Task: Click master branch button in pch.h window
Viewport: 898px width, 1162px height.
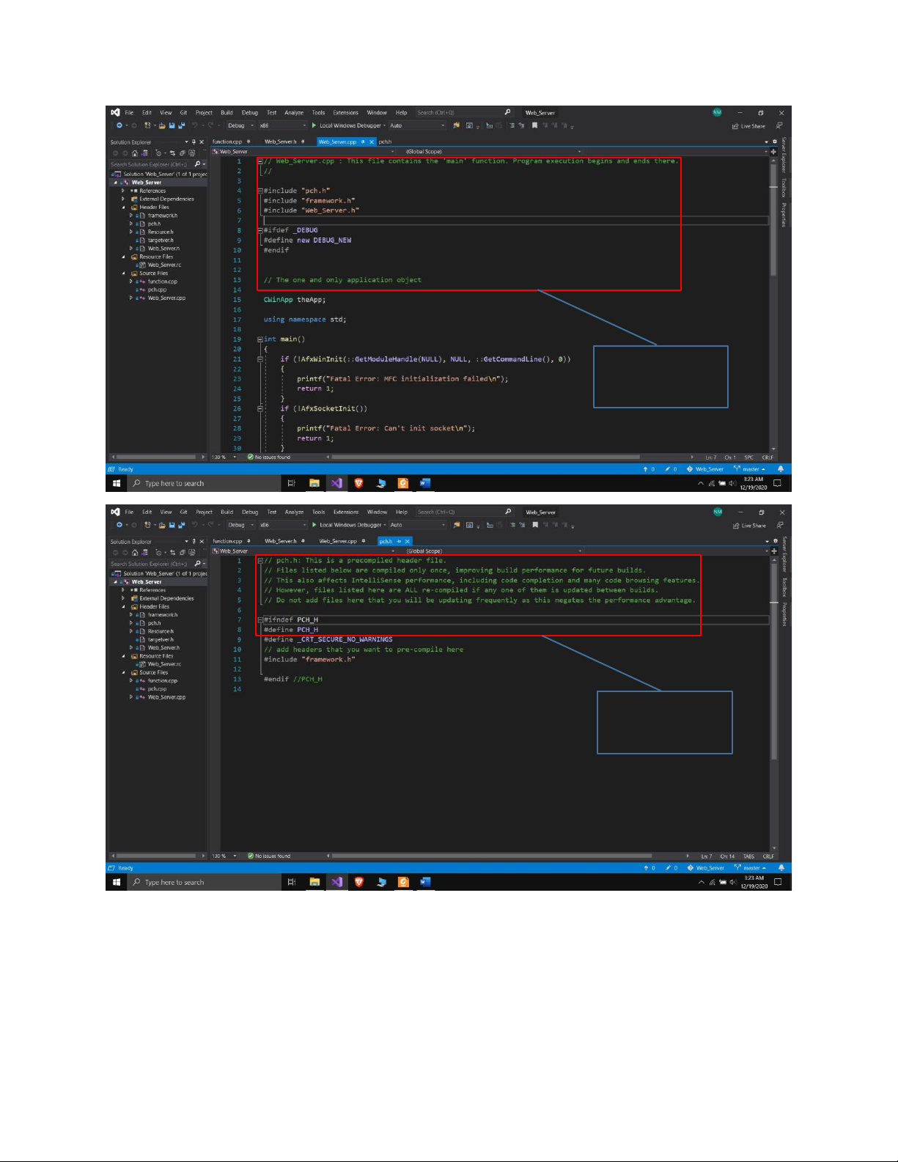Action: 751,868
